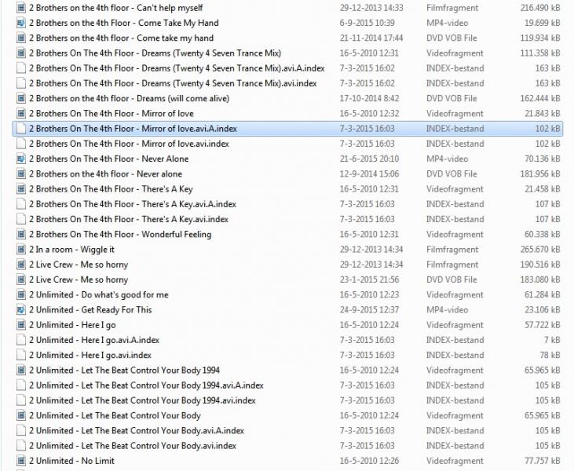The width and height of the screenshot is (574, 471).
Task: Click the file icon of 'There's A Key.avi.A.index'
Action: pyautogui.click(x=21, y=204)
